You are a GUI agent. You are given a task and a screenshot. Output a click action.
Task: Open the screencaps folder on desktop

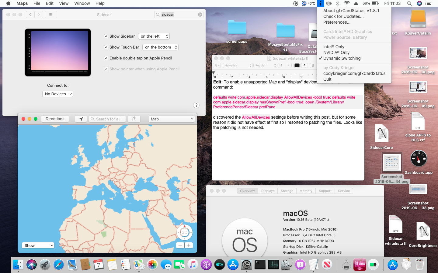[237, 28]
